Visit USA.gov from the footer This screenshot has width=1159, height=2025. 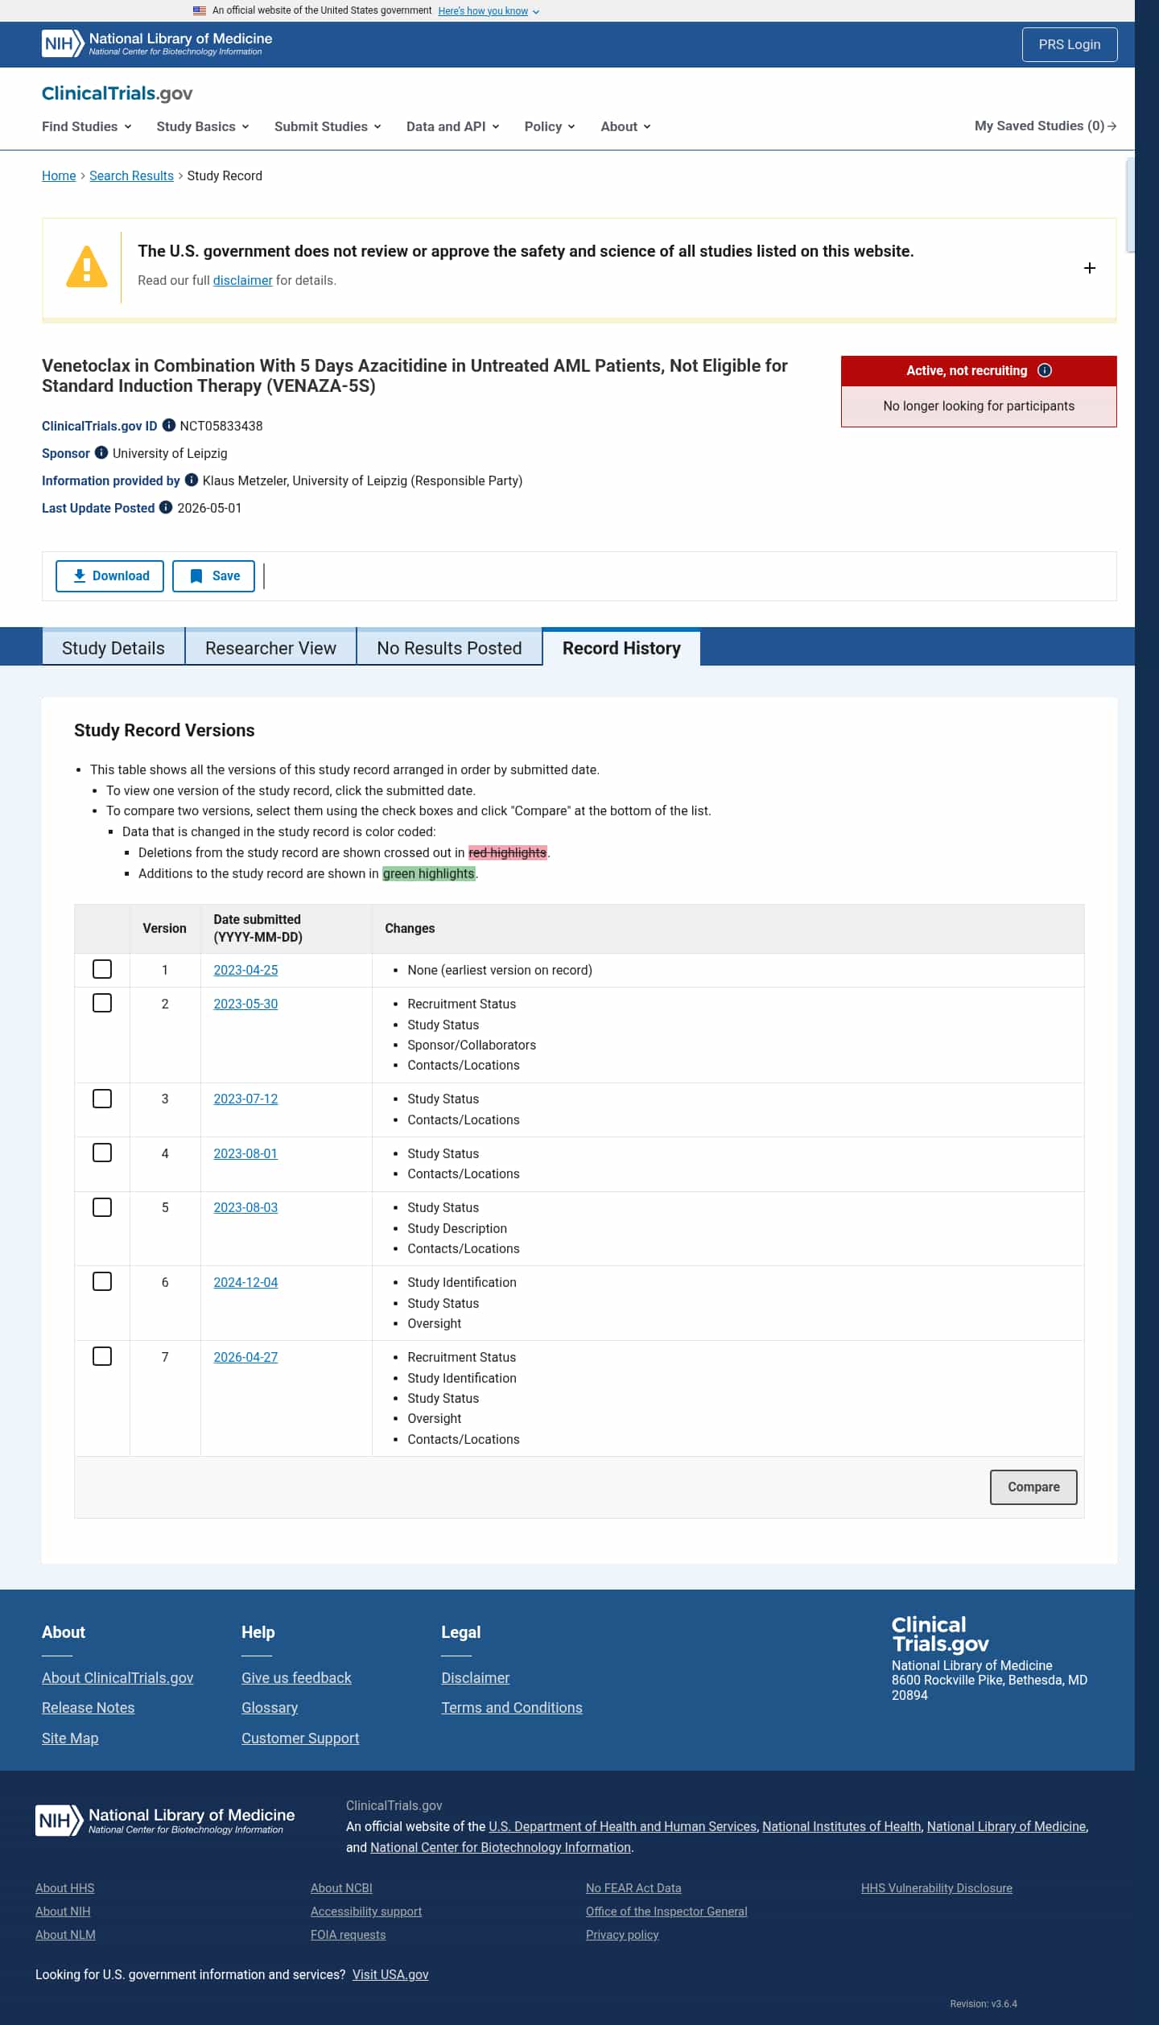click(390, 1974)
